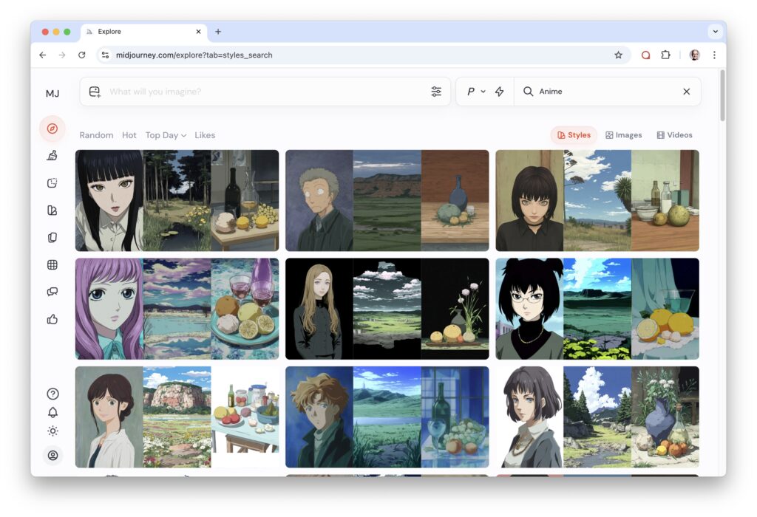The image size is (757, 517).
Task: Switch to the Images tab
Action: [623, 135]
